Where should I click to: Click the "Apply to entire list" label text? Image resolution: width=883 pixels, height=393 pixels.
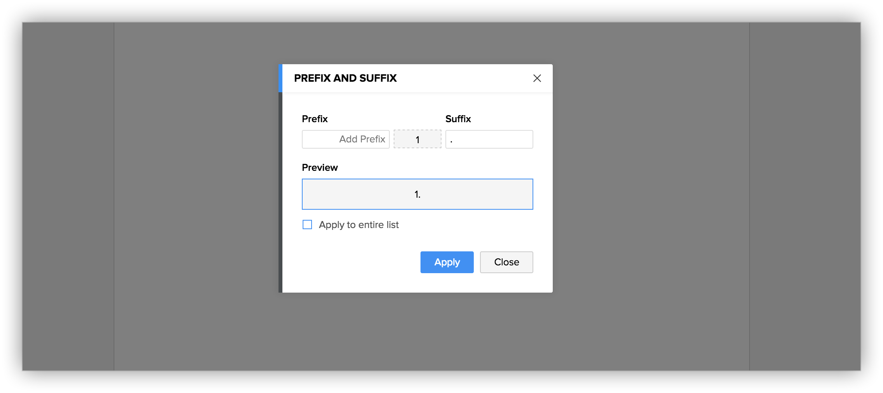tap(359, 225)
